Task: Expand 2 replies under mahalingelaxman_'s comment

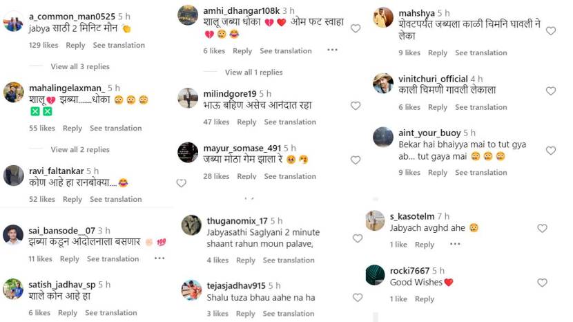Action: (x=80, y=149)
